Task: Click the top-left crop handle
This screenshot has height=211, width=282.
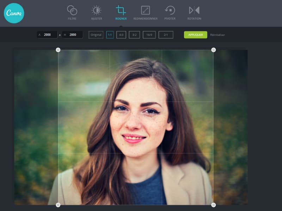Action: pos(57,50)
